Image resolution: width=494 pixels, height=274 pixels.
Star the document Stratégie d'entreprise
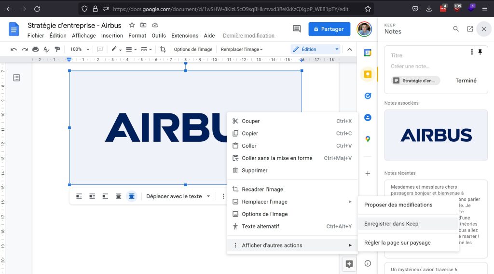pyautogui.click(x=132, y=25)
